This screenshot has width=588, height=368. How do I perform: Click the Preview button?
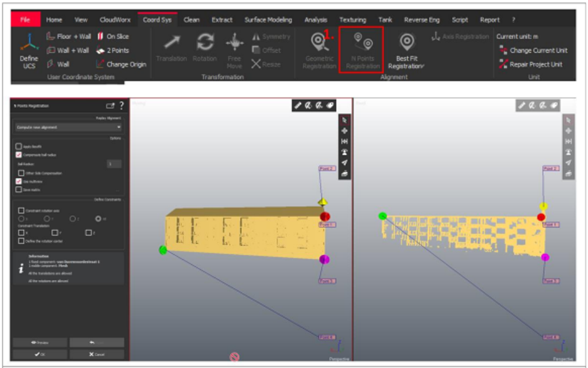[40, 343]
